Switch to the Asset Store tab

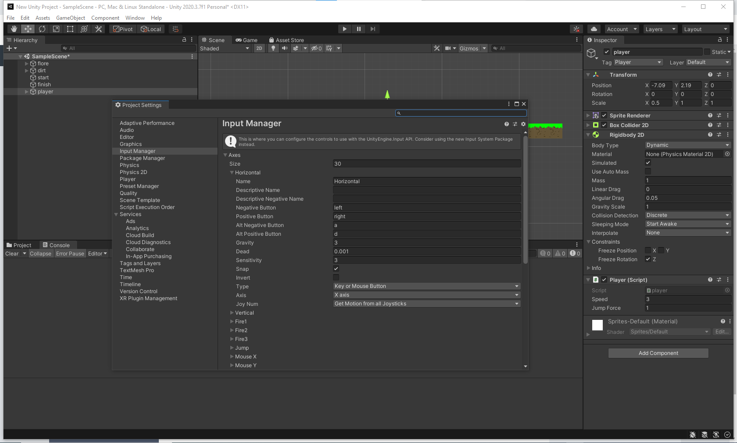(286, 40)
